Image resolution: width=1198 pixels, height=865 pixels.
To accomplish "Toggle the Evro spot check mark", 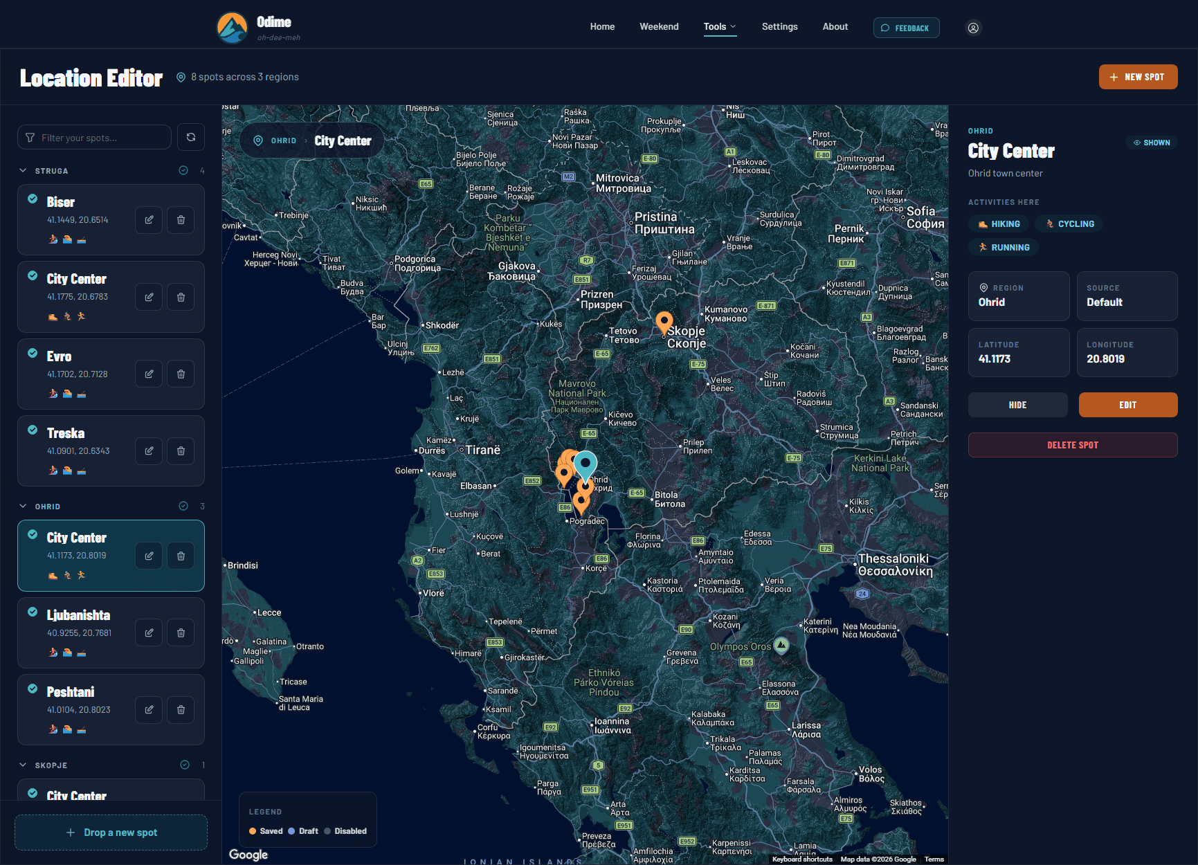I will click(x=33, y=353).
